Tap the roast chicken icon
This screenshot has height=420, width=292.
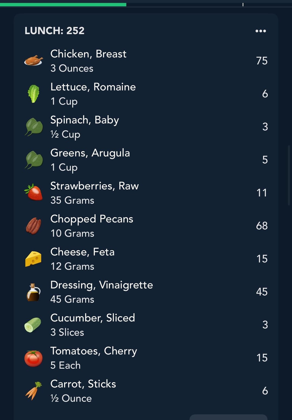(34, 60)
